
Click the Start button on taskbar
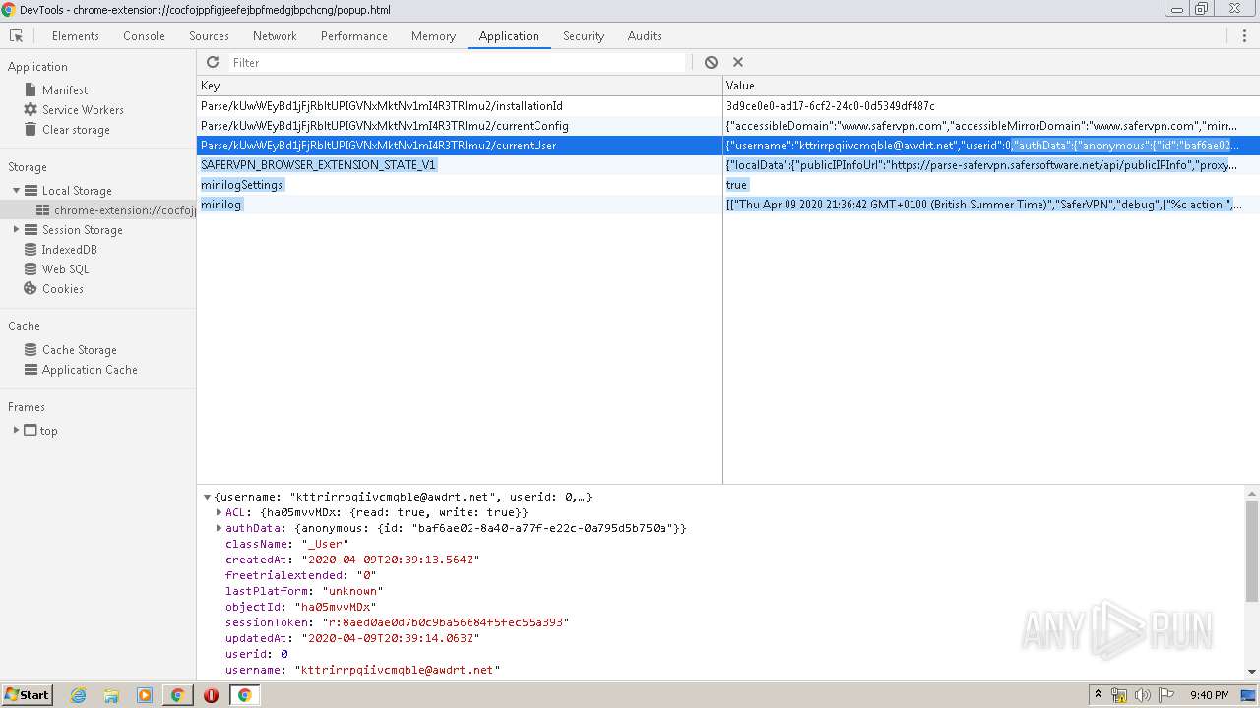[x=27, y=694]
